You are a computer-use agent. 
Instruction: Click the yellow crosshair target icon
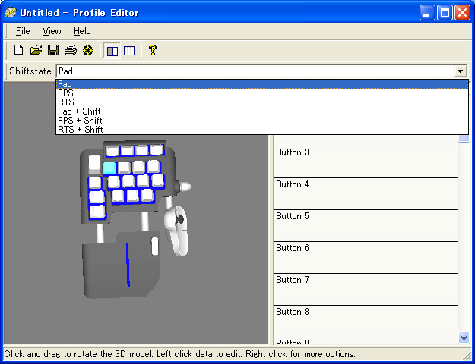(88, 50)
